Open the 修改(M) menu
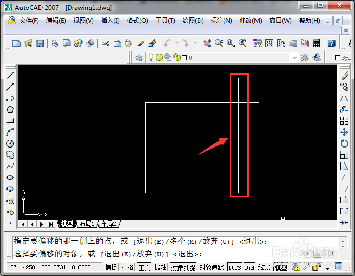The width and height of the screenshot is (355, 276). [x=251, y=21]
